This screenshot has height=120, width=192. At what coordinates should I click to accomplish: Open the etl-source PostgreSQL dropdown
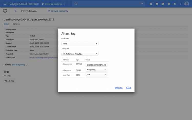(x=96, y=70)
